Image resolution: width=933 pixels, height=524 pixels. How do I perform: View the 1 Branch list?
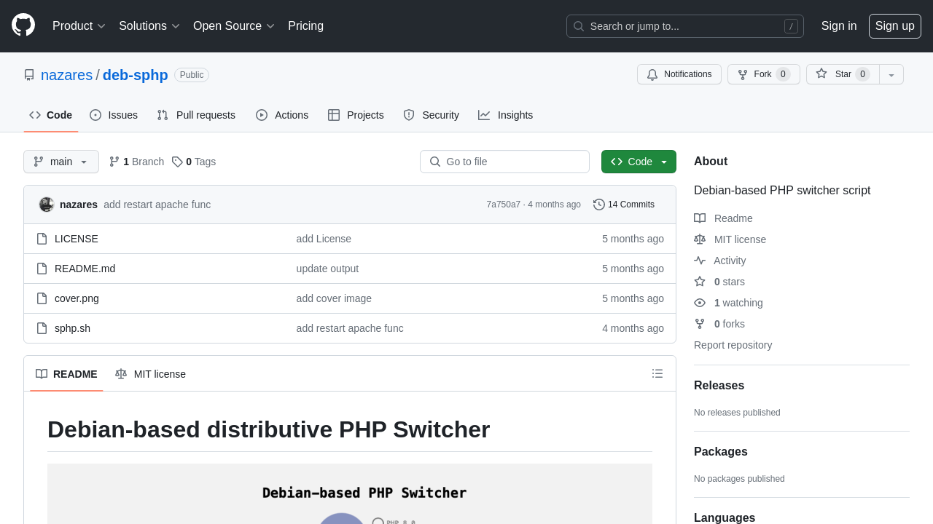136,162
